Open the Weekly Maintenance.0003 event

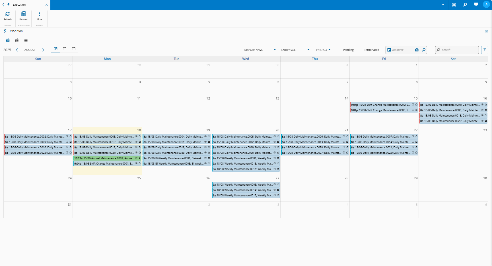coord(246,185)
